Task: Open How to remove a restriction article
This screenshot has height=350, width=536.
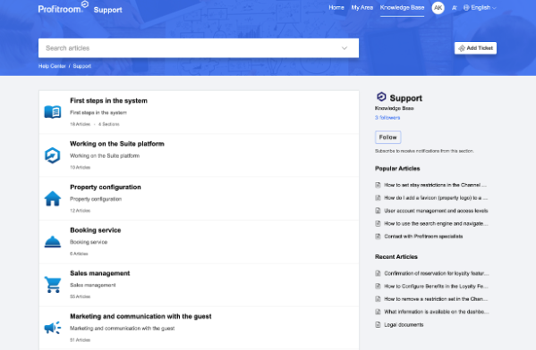Action: point(436,299)
